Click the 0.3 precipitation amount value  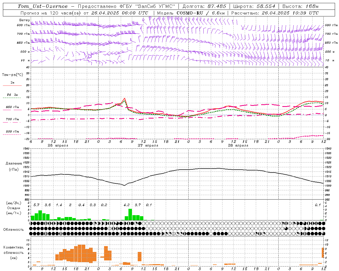[x=93, y=205]
